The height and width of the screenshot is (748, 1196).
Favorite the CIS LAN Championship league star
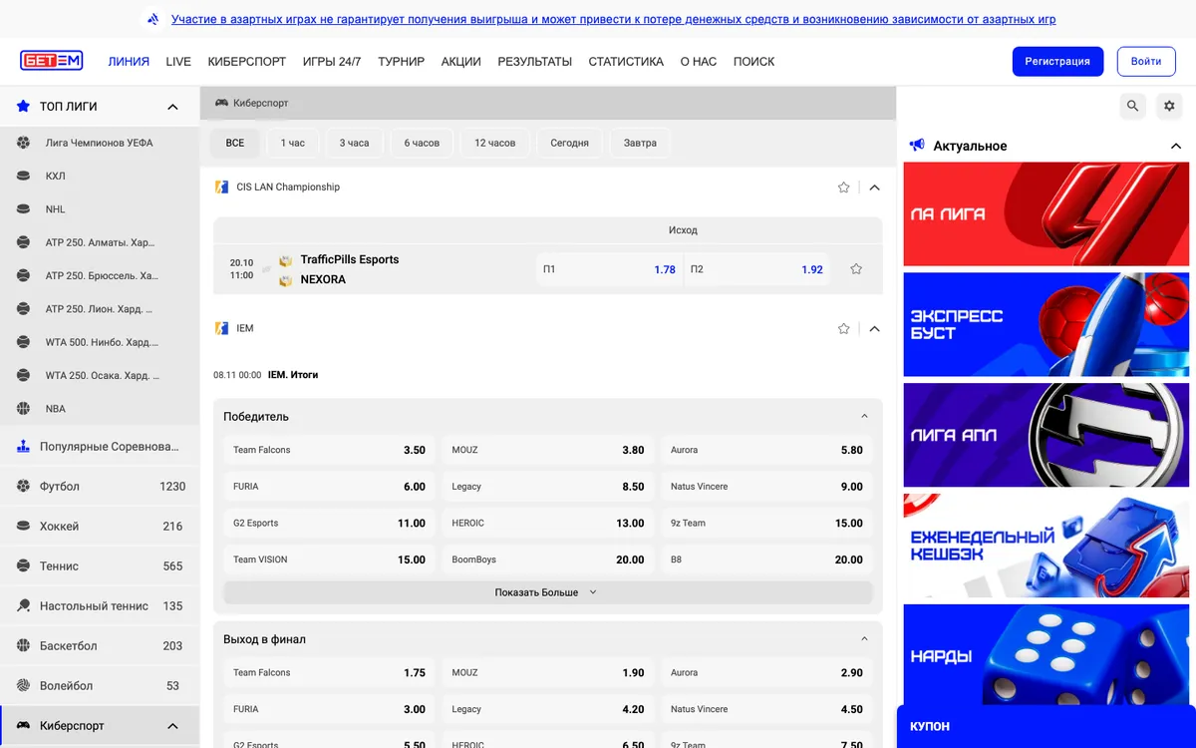tap(844, 187)
